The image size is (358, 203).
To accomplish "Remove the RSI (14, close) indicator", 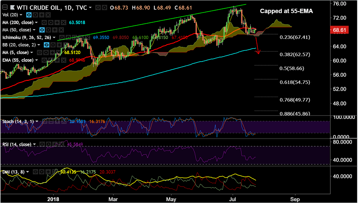I will click(x=62, y=144).
